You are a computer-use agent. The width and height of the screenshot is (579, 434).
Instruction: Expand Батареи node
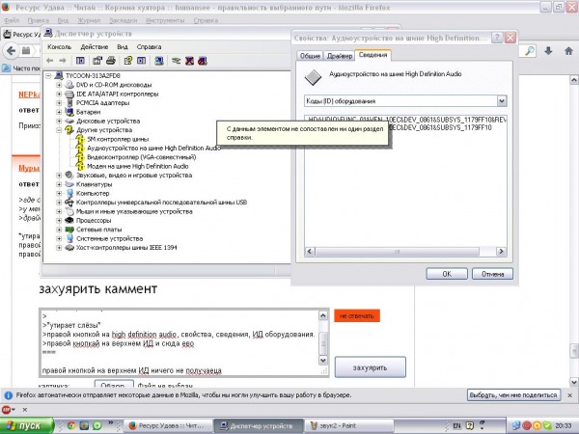click(x=59, y=112)
